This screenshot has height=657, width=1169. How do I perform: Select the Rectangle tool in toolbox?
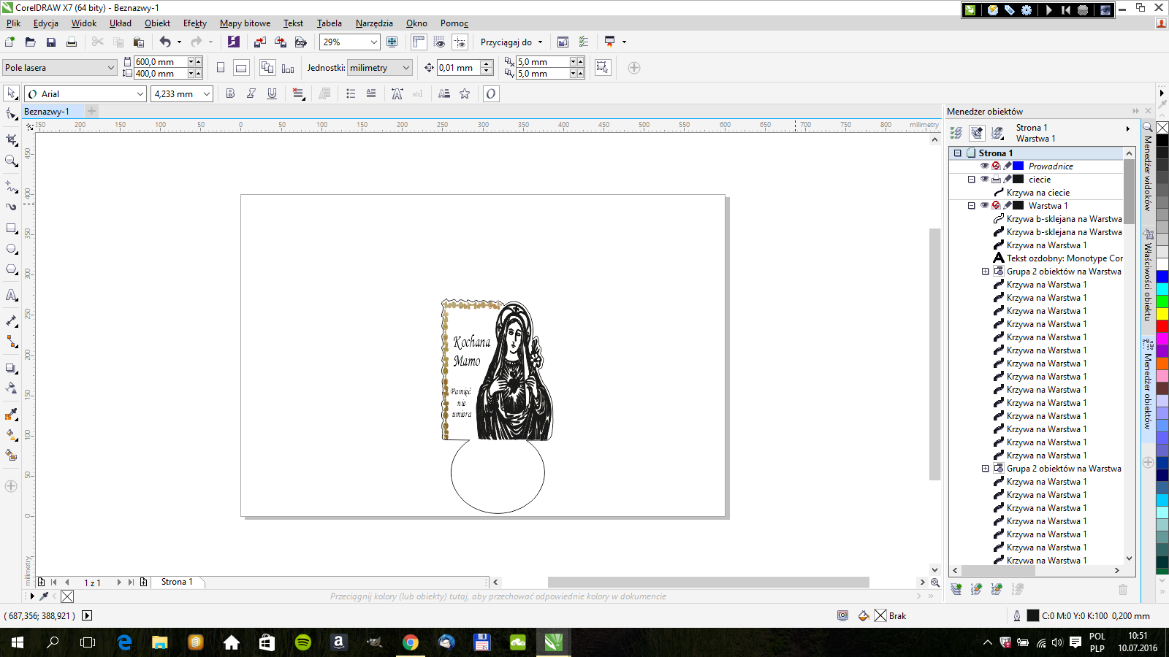pyautogui.click(x=11, y=228)
